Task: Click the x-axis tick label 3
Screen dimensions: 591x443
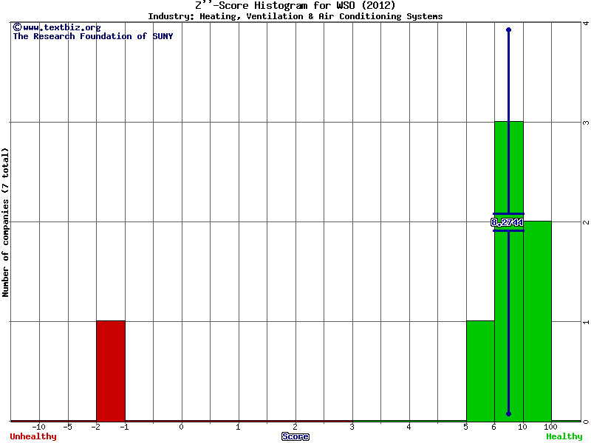Action: [x=352, y=427]
